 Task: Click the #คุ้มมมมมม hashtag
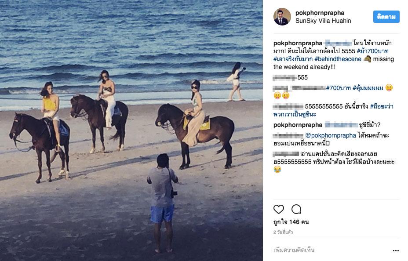tap(368, 88)
